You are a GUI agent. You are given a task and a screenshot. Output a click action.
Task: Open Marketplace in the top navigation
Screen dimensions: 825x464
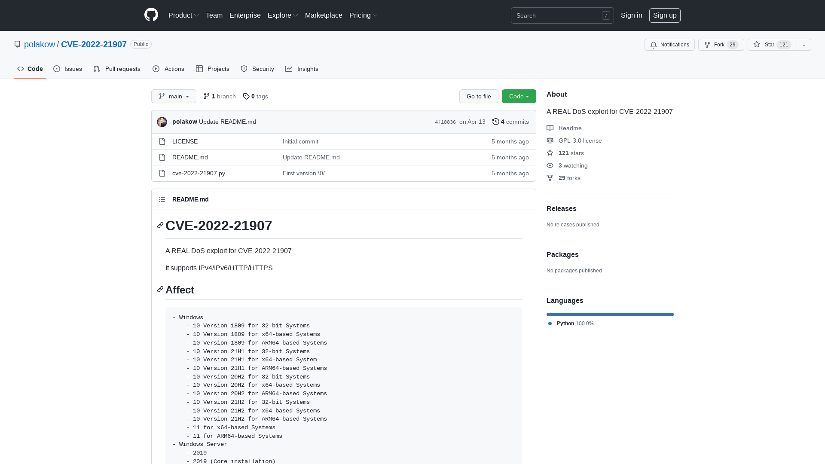coord(324,15)
